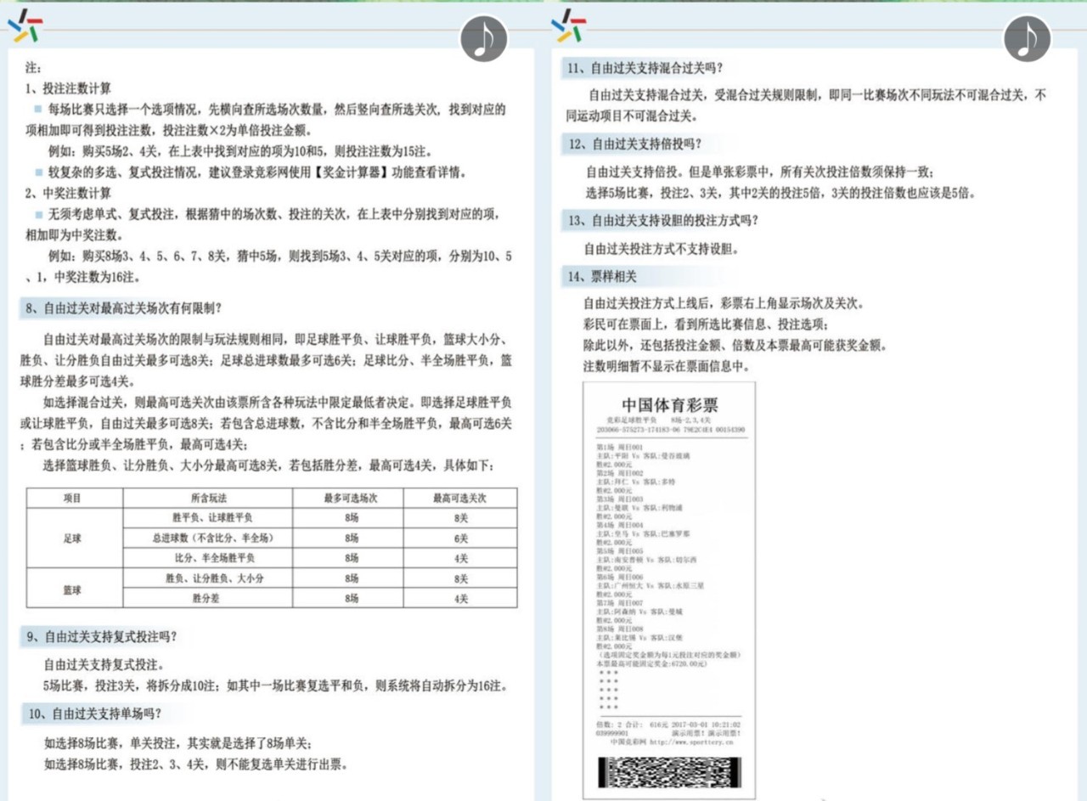This screenshot has width=1087, height=801.
Task: Click the music note icon on the left page
Action: click(x=483, y=39)
